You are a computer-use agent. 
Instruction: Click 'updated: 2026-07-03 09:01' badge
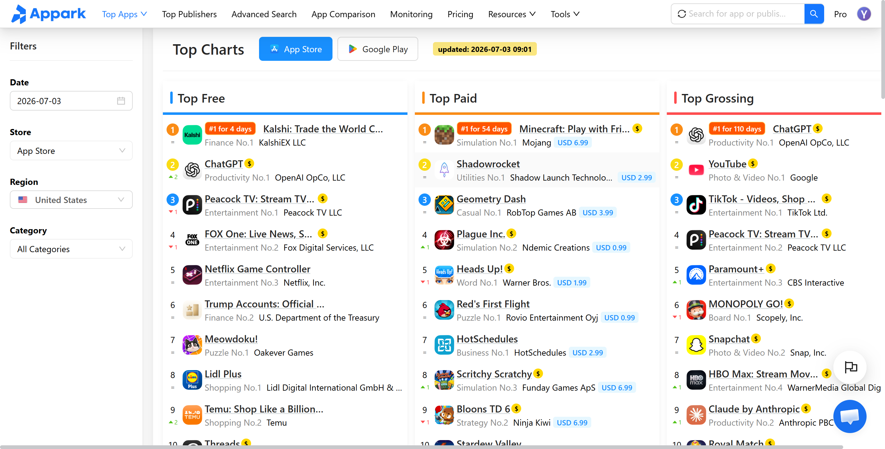(x=484, y=49)
